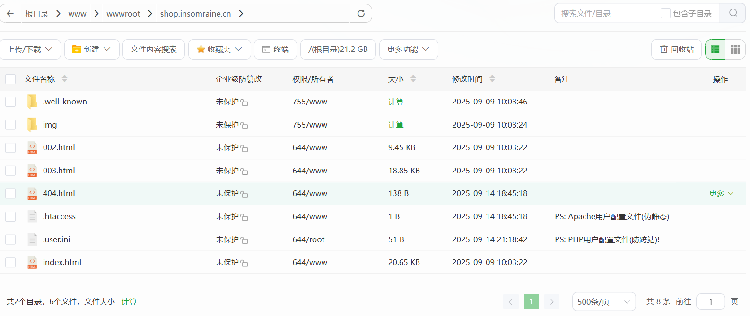The height and width of the screenshot is (316, 750).
Task: Click 计算 link for .well-known folder size
Action: coord(395,102)
